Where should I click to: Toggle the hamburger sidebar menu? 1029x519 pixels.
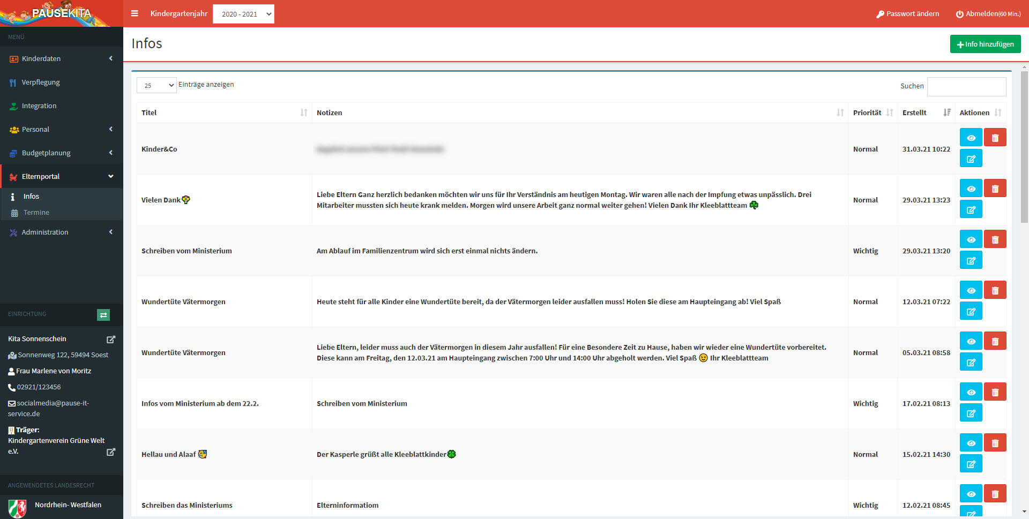click(x=135, y=13)
